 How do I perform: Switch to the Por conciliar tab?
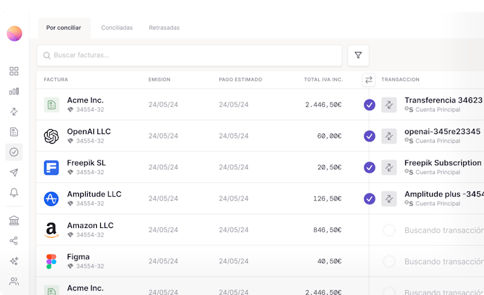click(64, 28)
